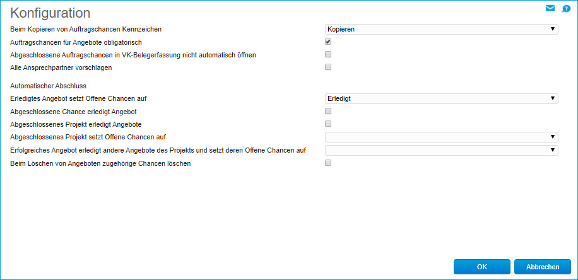Viewport: 578px width, 280px height.
Task: Click the arrow of the Erledigt combo box
Action: click(x=553, y=98)
